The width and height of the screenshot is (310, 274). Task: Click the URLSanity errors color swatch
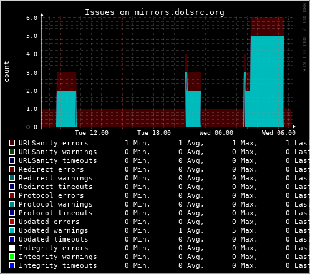click(12, 143)
